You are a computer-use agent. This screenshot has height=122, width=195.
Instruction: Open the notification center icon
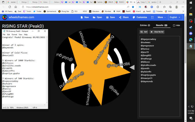tap(191, 118)
